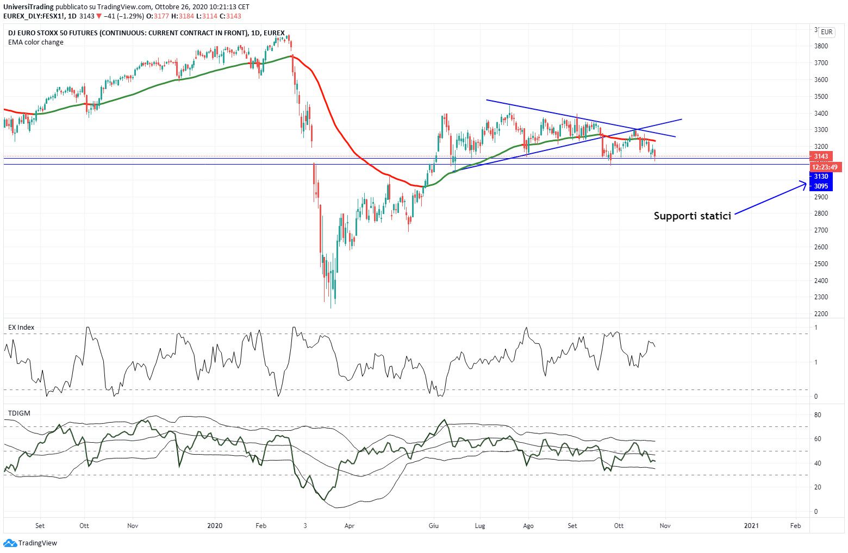Click the TradingView.com text in header
Viewport: 848px width, 553px height.
click(x=126, y=7)
